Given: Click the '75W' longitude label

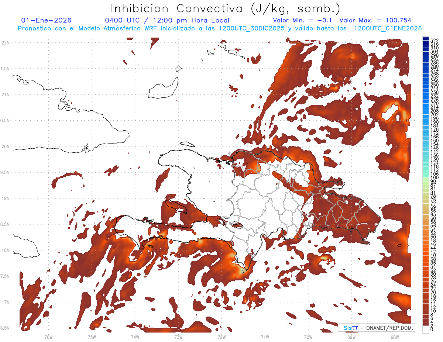Looking at the screenshot, I should tap(92, 337).
